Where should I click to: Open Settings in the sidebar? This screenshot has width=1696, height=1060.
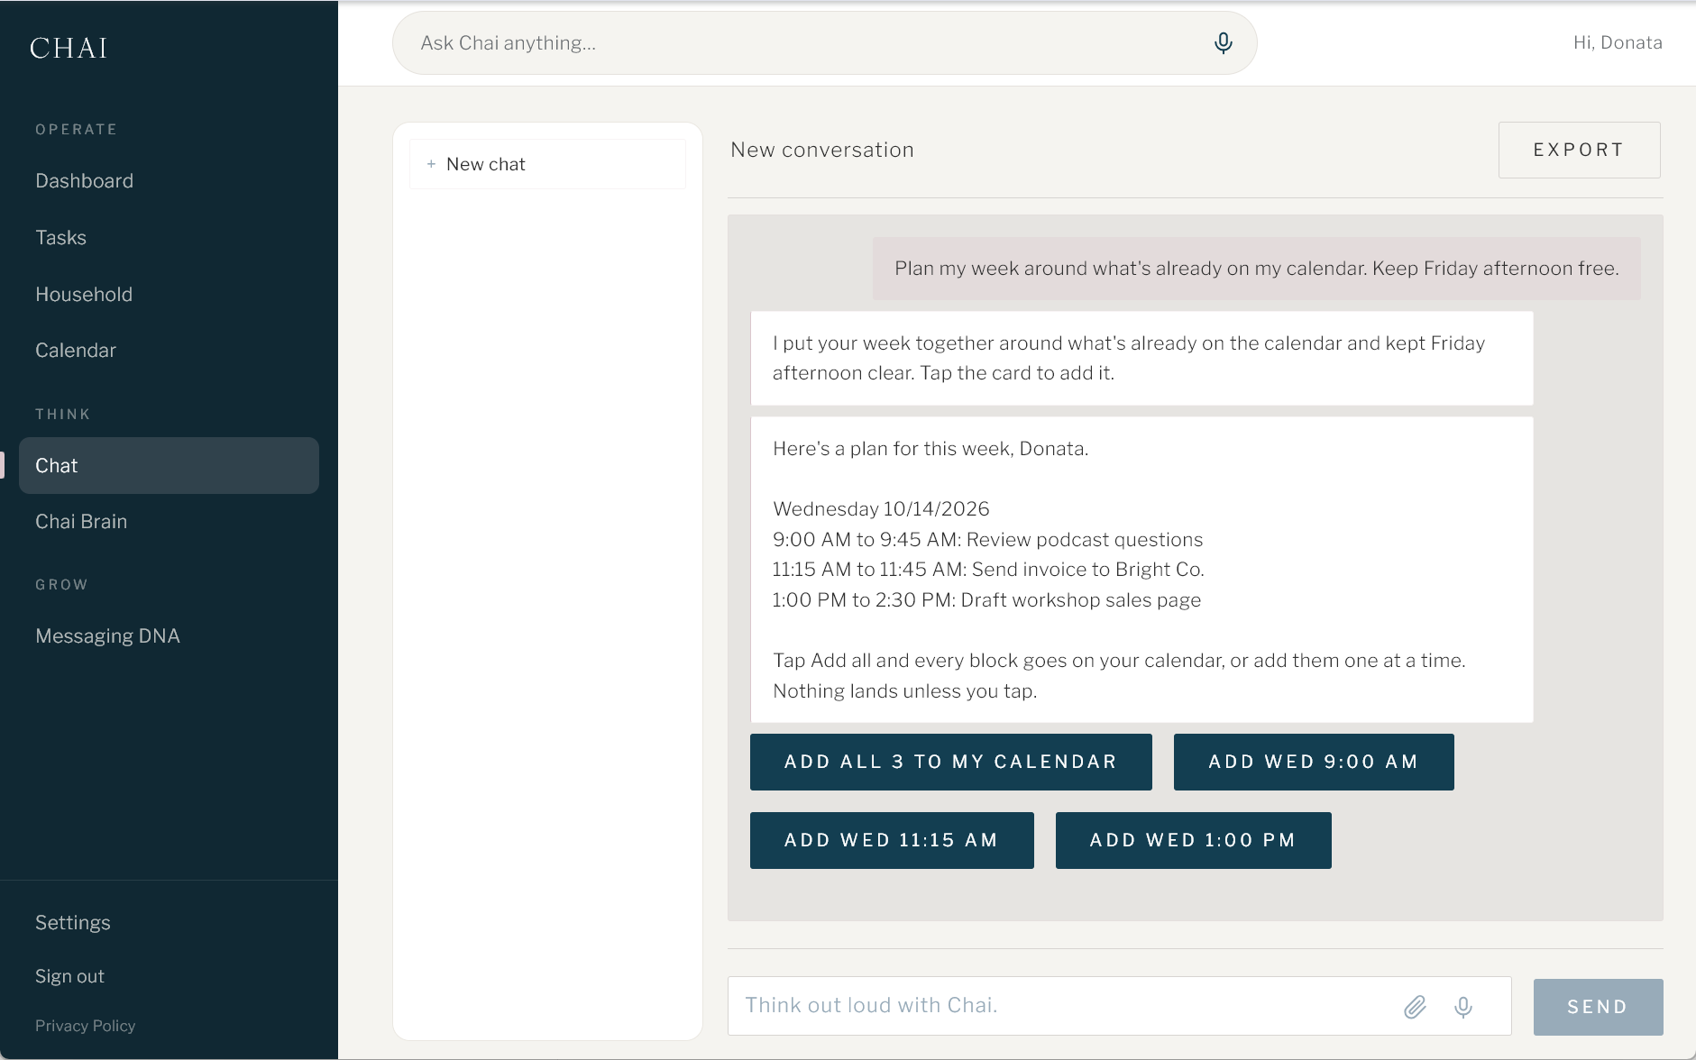pyautogui.click(x=72, y=923)
